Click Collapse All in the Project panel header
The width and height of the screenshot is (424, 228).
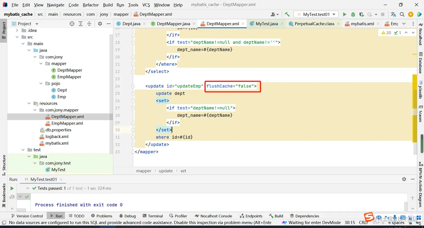tap(89, 24)
